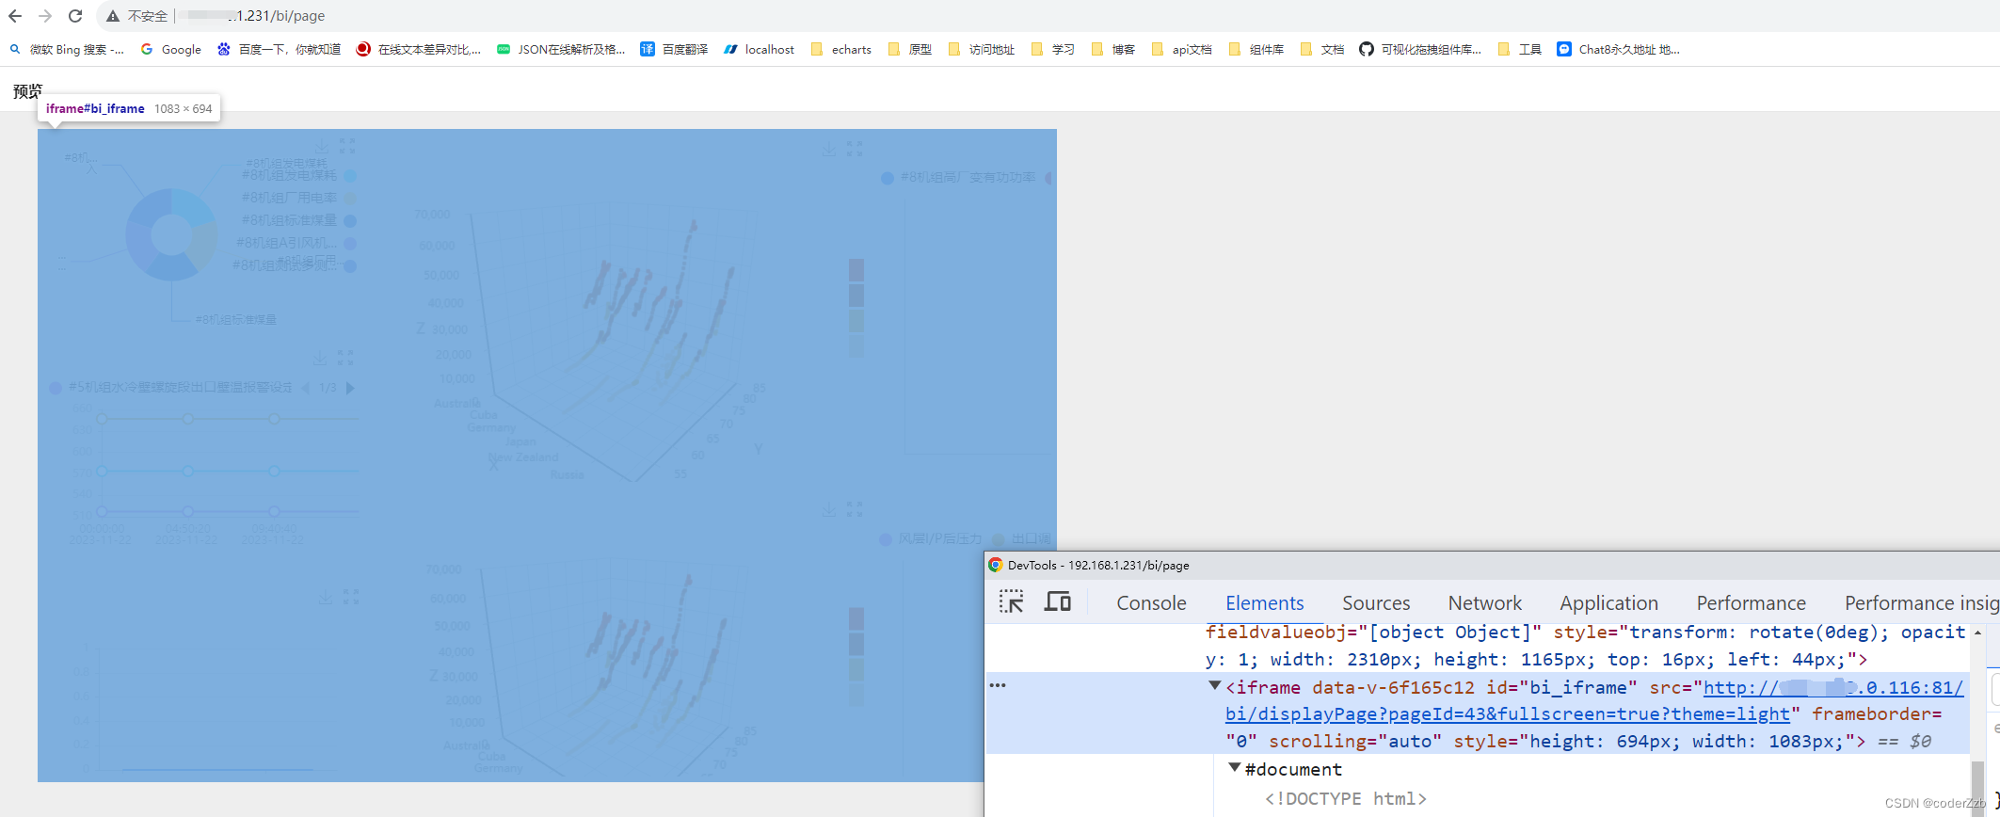Switch to the Network tab in DevTools
This screenshot has width=2000, height=817.
1484,603
